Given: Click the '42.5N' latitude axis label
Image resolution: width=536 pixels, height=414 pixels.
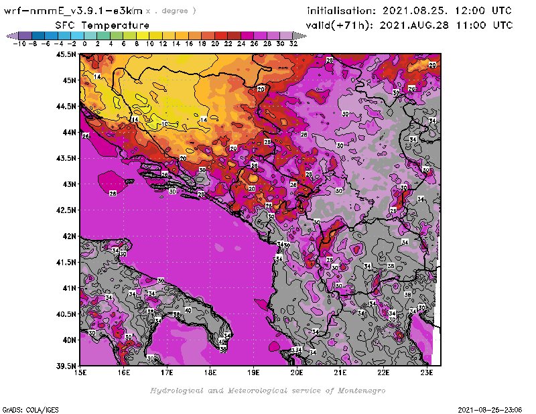Looking at the screenshot, I should tap(66, 210).
